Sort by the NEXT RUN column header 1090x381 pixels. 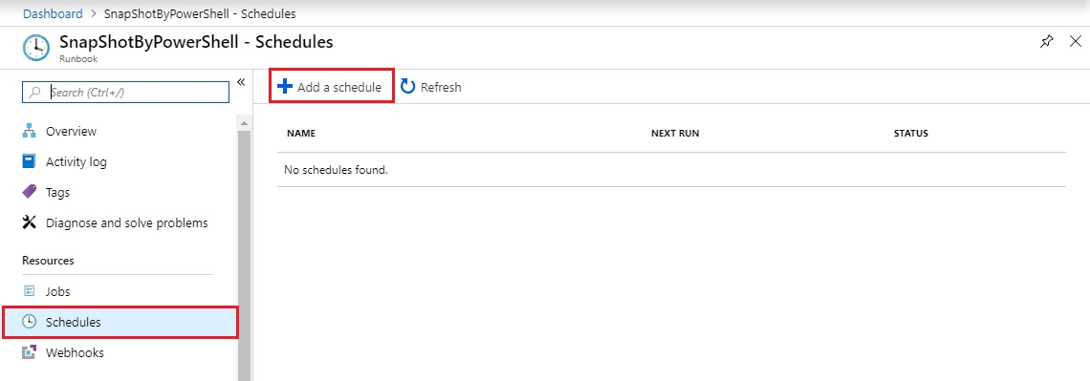(x=675, y=134)
